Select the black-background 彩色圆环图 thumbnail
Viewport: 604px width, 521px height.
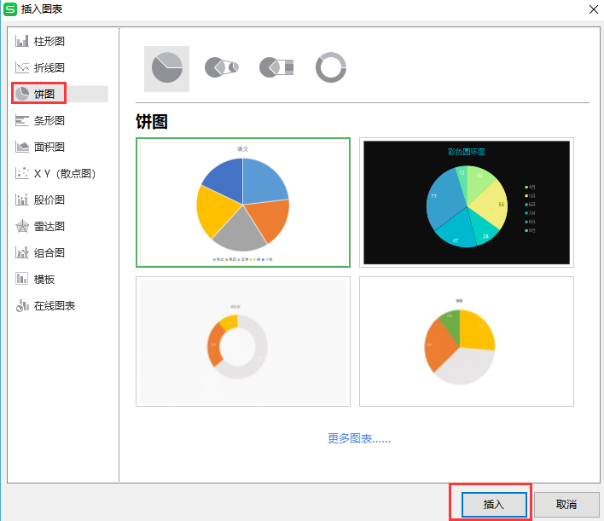pyautogui.click(x=466, y=203)
